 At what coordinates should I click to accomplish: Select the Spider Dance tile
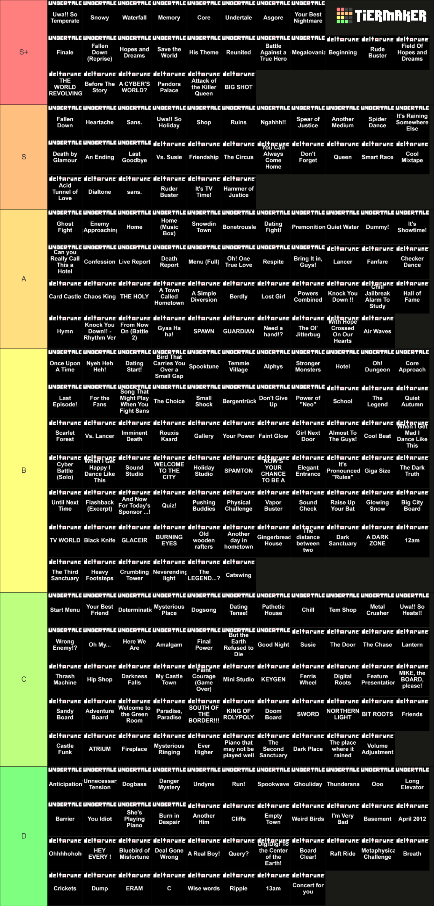pyautogui.click(x=377, y=122)
